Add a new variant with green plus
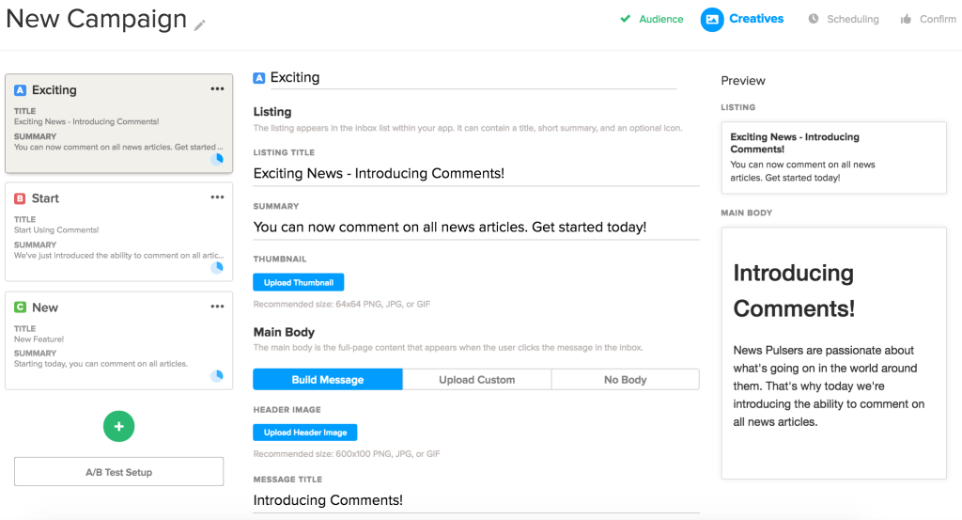The image size is (962, 520). click(x=118, y=426)
